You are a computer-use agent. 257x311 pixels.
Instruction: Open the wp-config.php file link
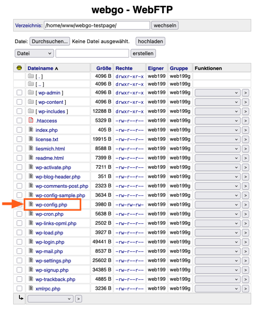tap(51, 205)
